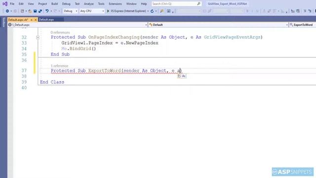Click line number 40 in the margin

24,88
